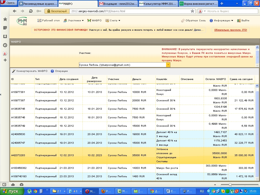The width and height of the screenshot is (260, 195).
Task: Launch uTorrent from quick launch bar
Action: pos(29,191)
